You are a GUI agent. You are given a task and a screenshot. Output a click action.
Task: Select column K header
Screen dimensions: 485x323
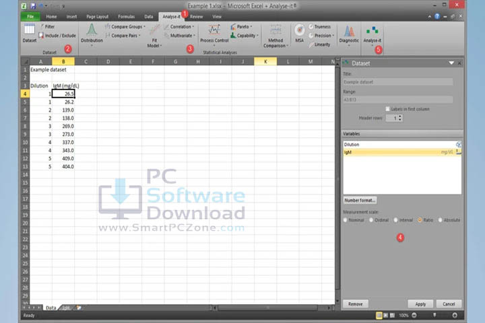[x=265, y=61]
